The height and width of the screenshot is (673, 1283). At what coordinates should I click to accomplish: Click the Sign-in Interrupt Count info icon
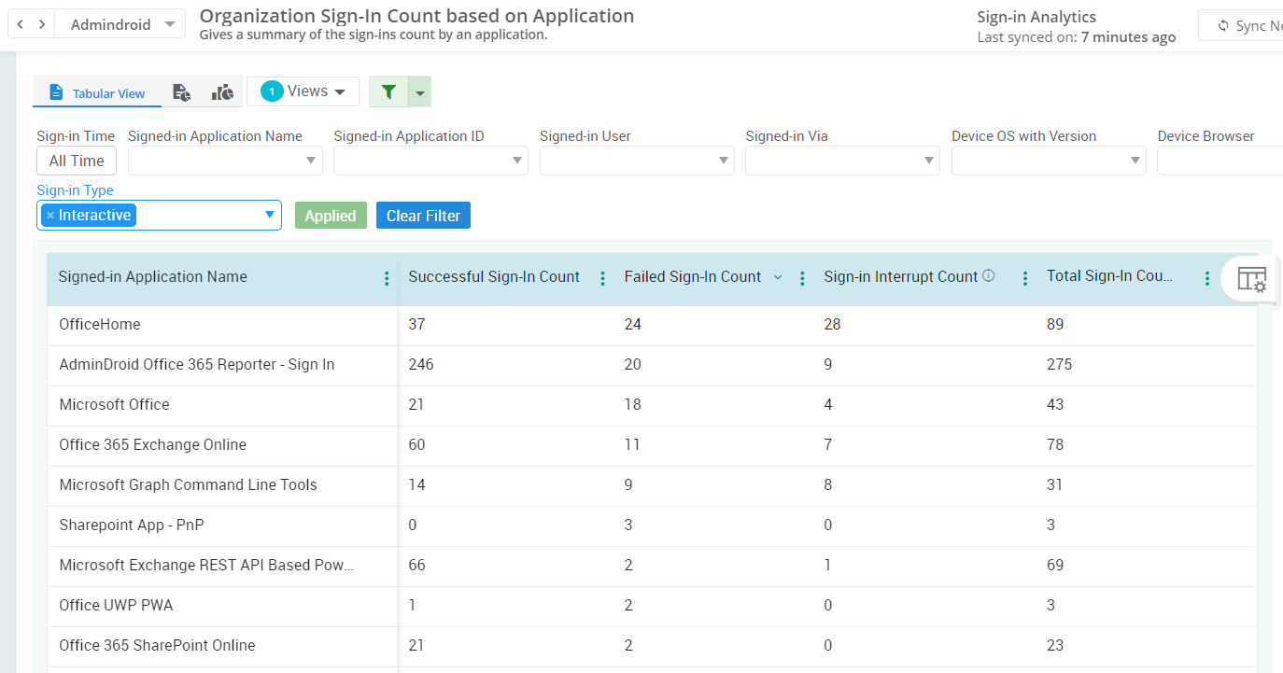(989, 276)
